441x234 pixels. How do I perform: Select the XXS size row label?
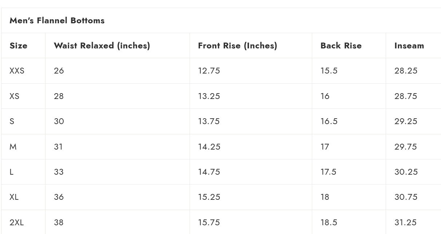[x=17, y=71]
